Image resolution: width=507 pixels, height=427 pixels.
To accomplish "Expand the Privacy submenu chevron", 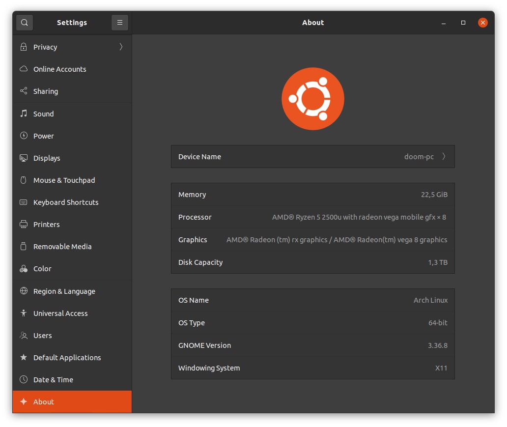I will pos(121,47).
